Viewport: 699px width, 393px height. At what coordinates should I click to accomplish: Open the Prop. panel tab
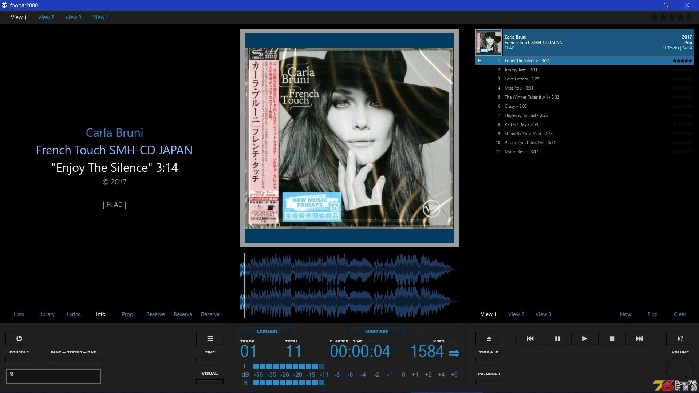click(x=128, y=314)
